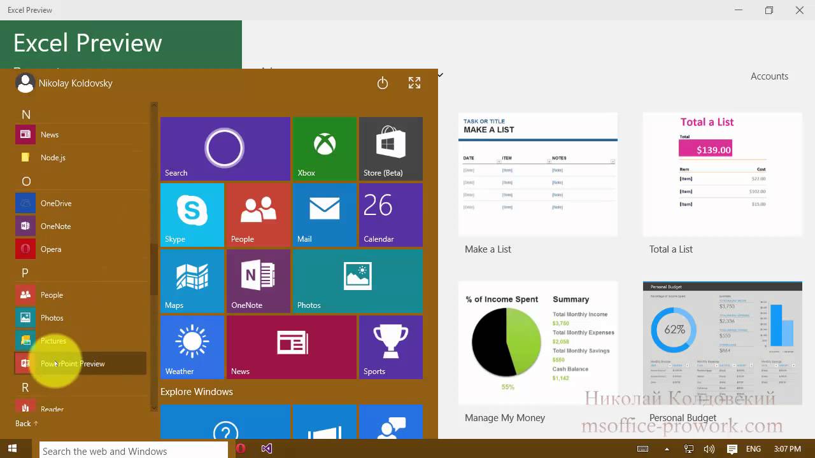
Task: Click the apps list scrollbar thumb
Action: pos(153,270)
